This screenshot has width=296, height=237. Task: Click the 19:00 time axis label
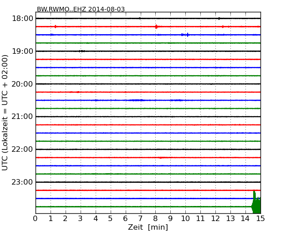tap(22, 51)
